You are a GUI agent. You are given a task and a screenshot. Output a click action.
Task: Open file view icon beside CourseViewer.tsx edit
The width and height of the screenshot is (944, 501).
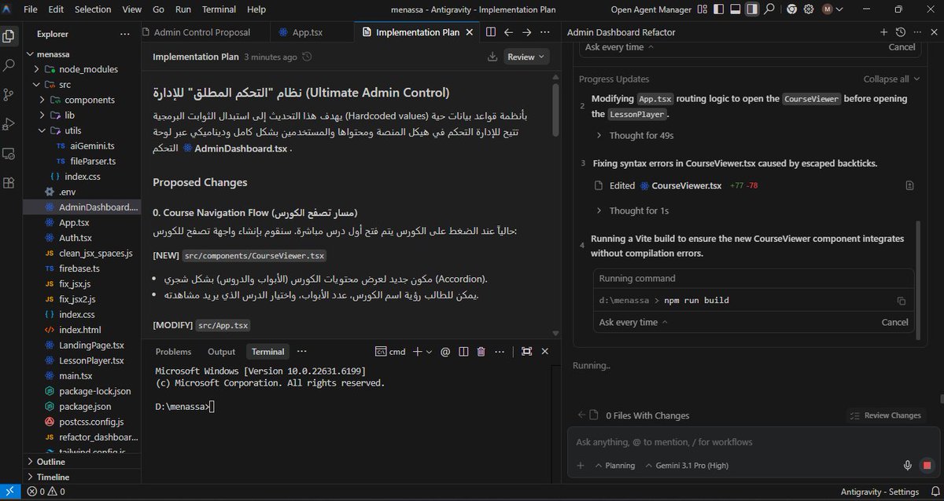(x=909, y=185)
